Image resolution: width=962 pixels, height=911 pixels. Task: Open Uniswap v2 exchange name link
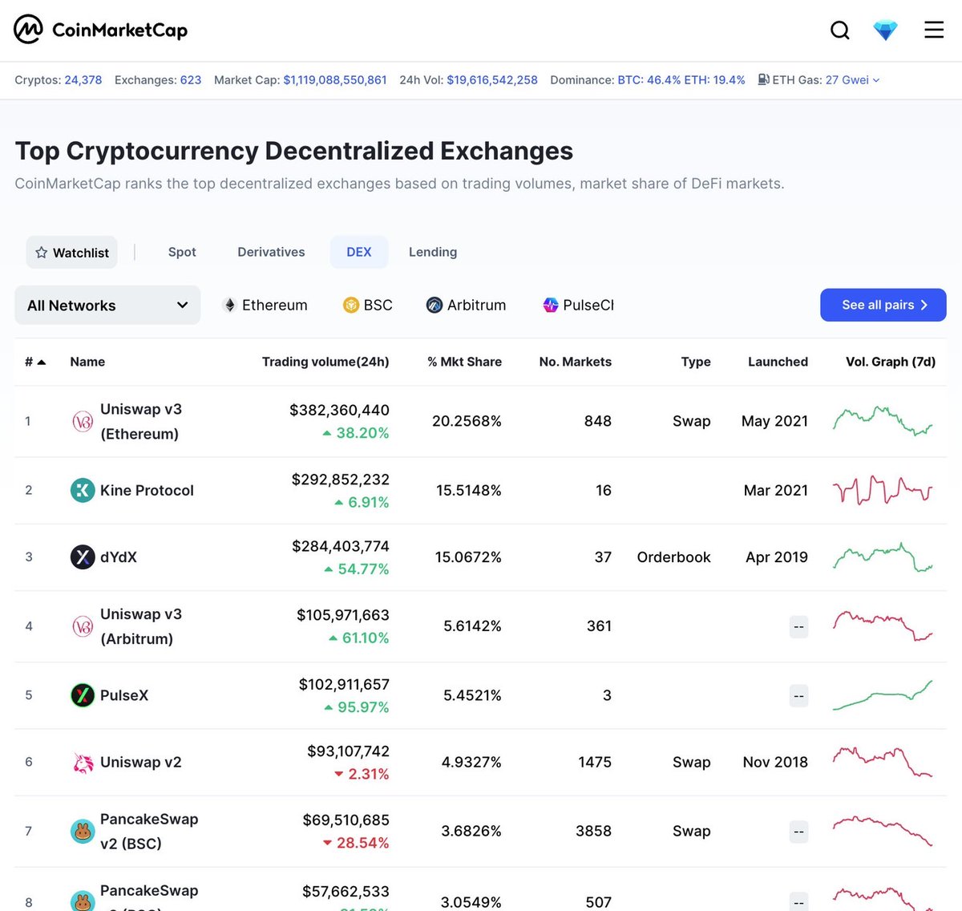pos(141,762)
